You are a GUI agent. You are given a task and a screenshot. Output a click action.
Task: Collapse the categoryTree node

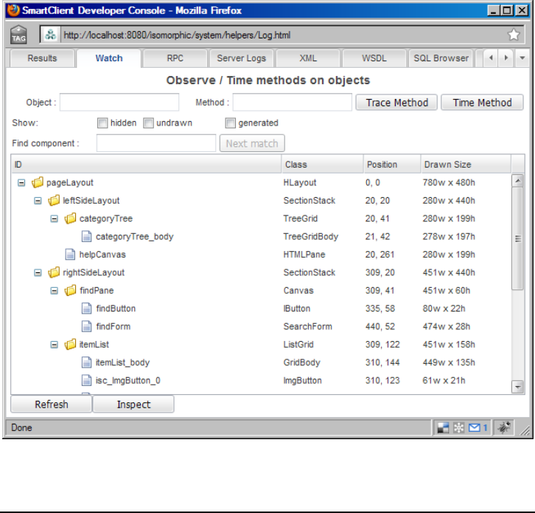54,218
